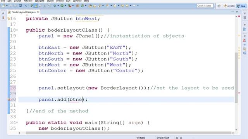
Task: Click the btnWest field name on line 16
Action: (x=86, y=19)
